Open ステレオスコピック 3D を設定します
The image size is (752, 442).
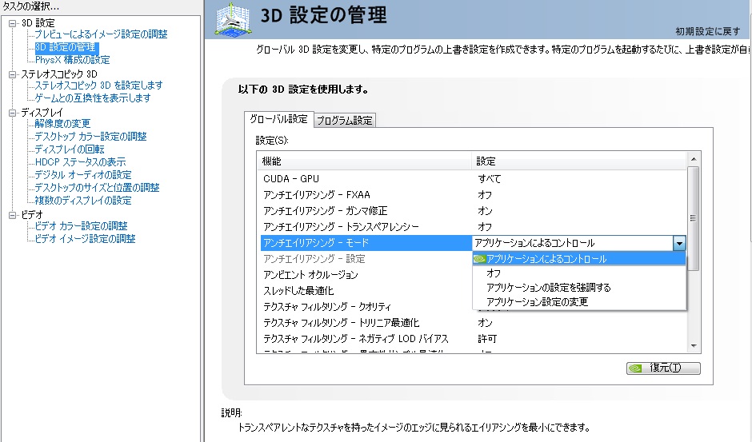pos(98,86)
